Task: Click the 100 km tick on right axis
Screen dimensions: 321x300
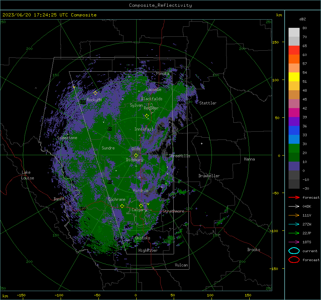Action: pos(276,80)
